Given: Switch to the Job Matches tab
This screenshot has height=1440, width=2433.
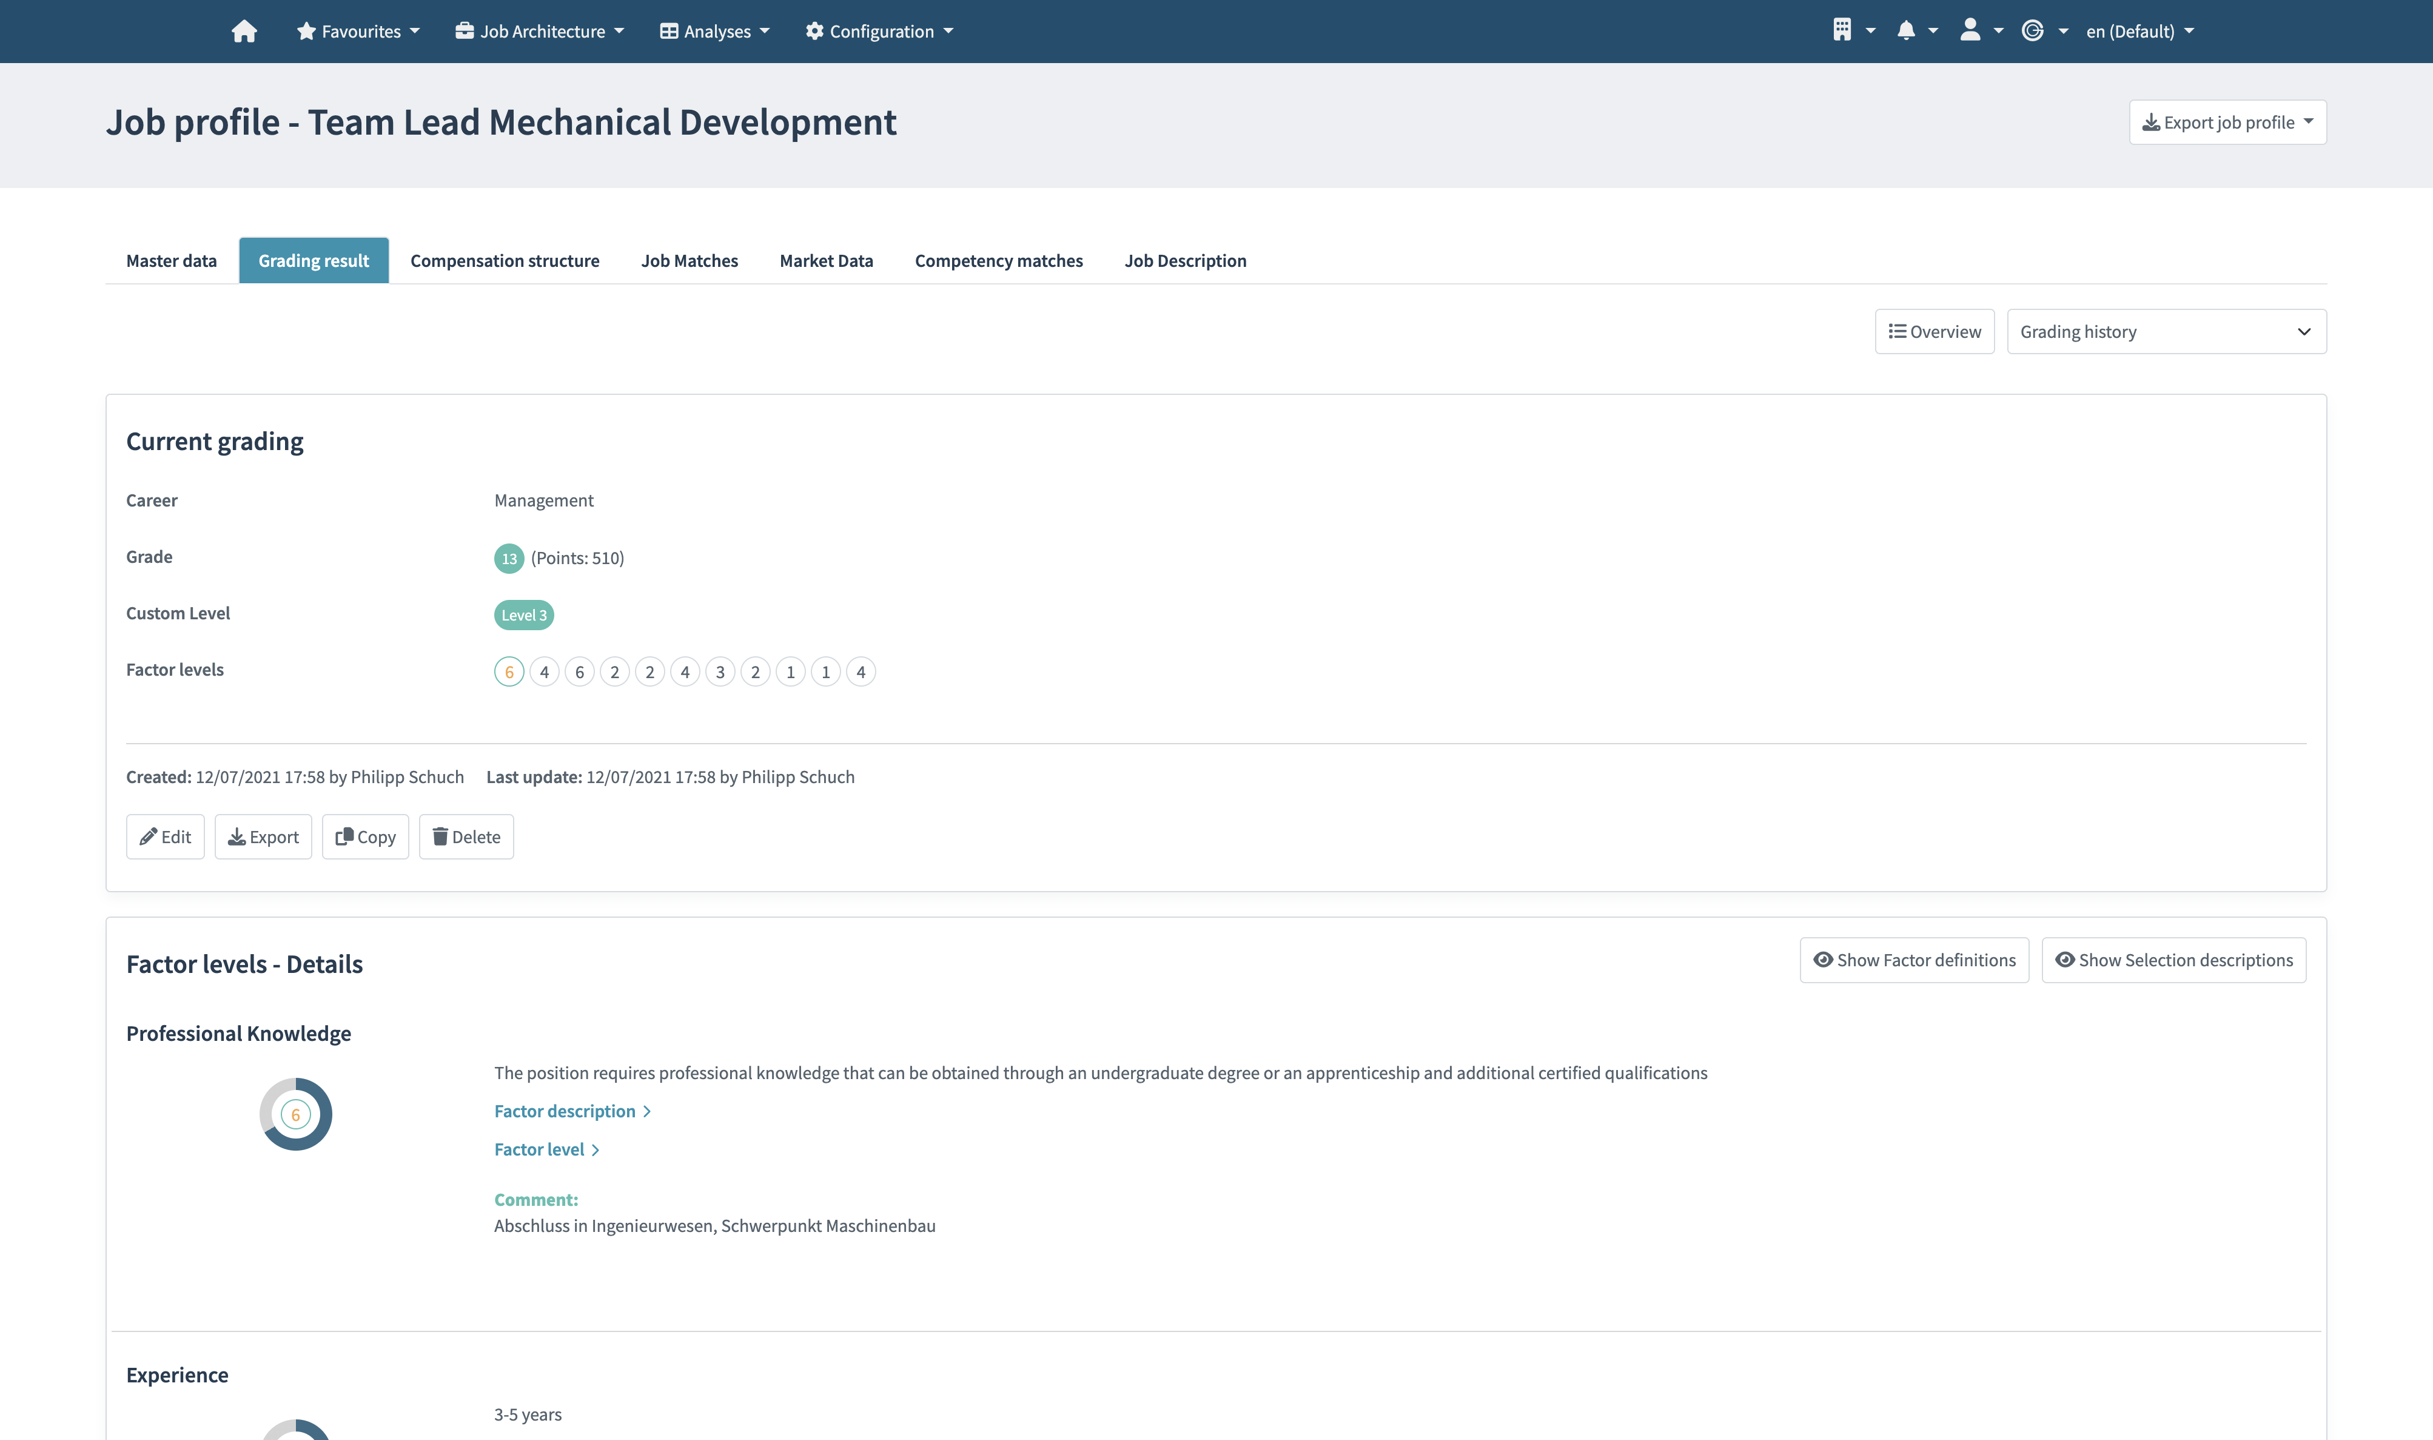Looking at the screenshot, I should click(x=689, y=260).
